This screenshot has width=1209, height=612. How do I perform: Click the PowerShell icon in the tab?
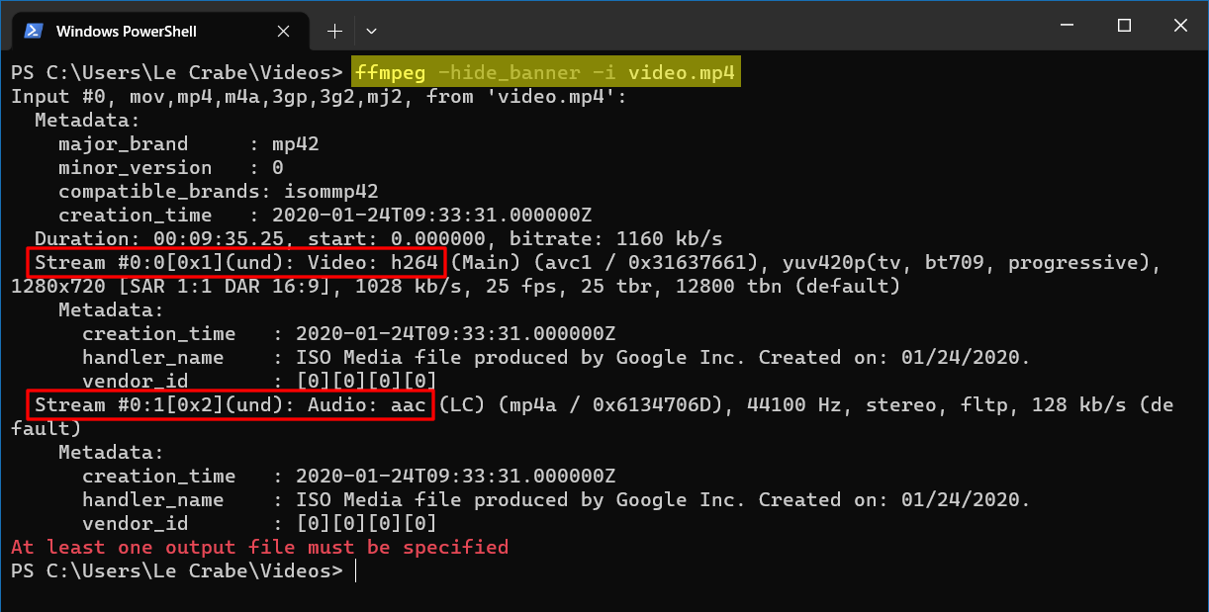pyautogui.click(x=33, y=31)
